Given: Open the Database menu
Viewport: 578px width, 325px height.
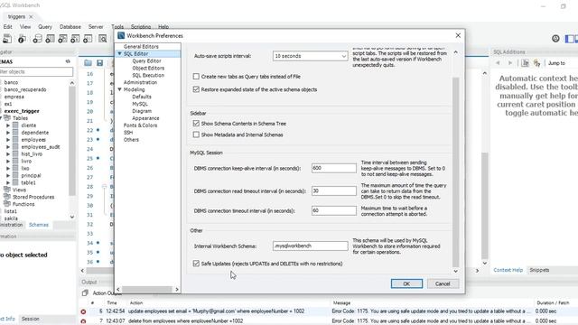Looking at the screenshot, I should coord(70,27).
